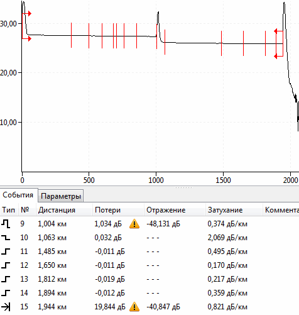Viewport: 299px width, 315px height.
Task: Open the События tab
Action: (x=18, y=195)
